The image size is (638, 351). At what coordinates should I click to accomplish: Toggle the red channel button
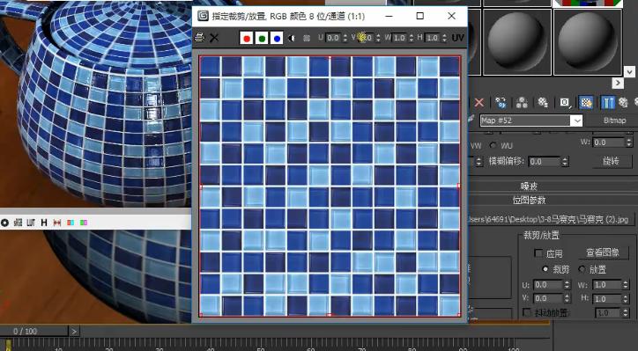[x=246, y=38]
